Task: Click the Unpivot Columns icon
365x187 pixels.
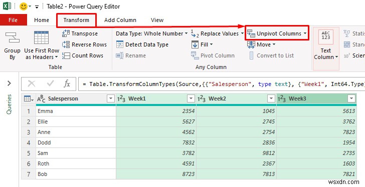Action: click(x=251, y=33)
